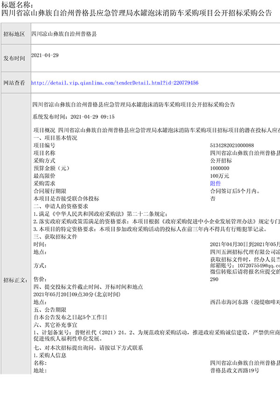Click the budget amount 1000000
The width and height of the screenshot is (280, 393).
click(x=220, y=168)
